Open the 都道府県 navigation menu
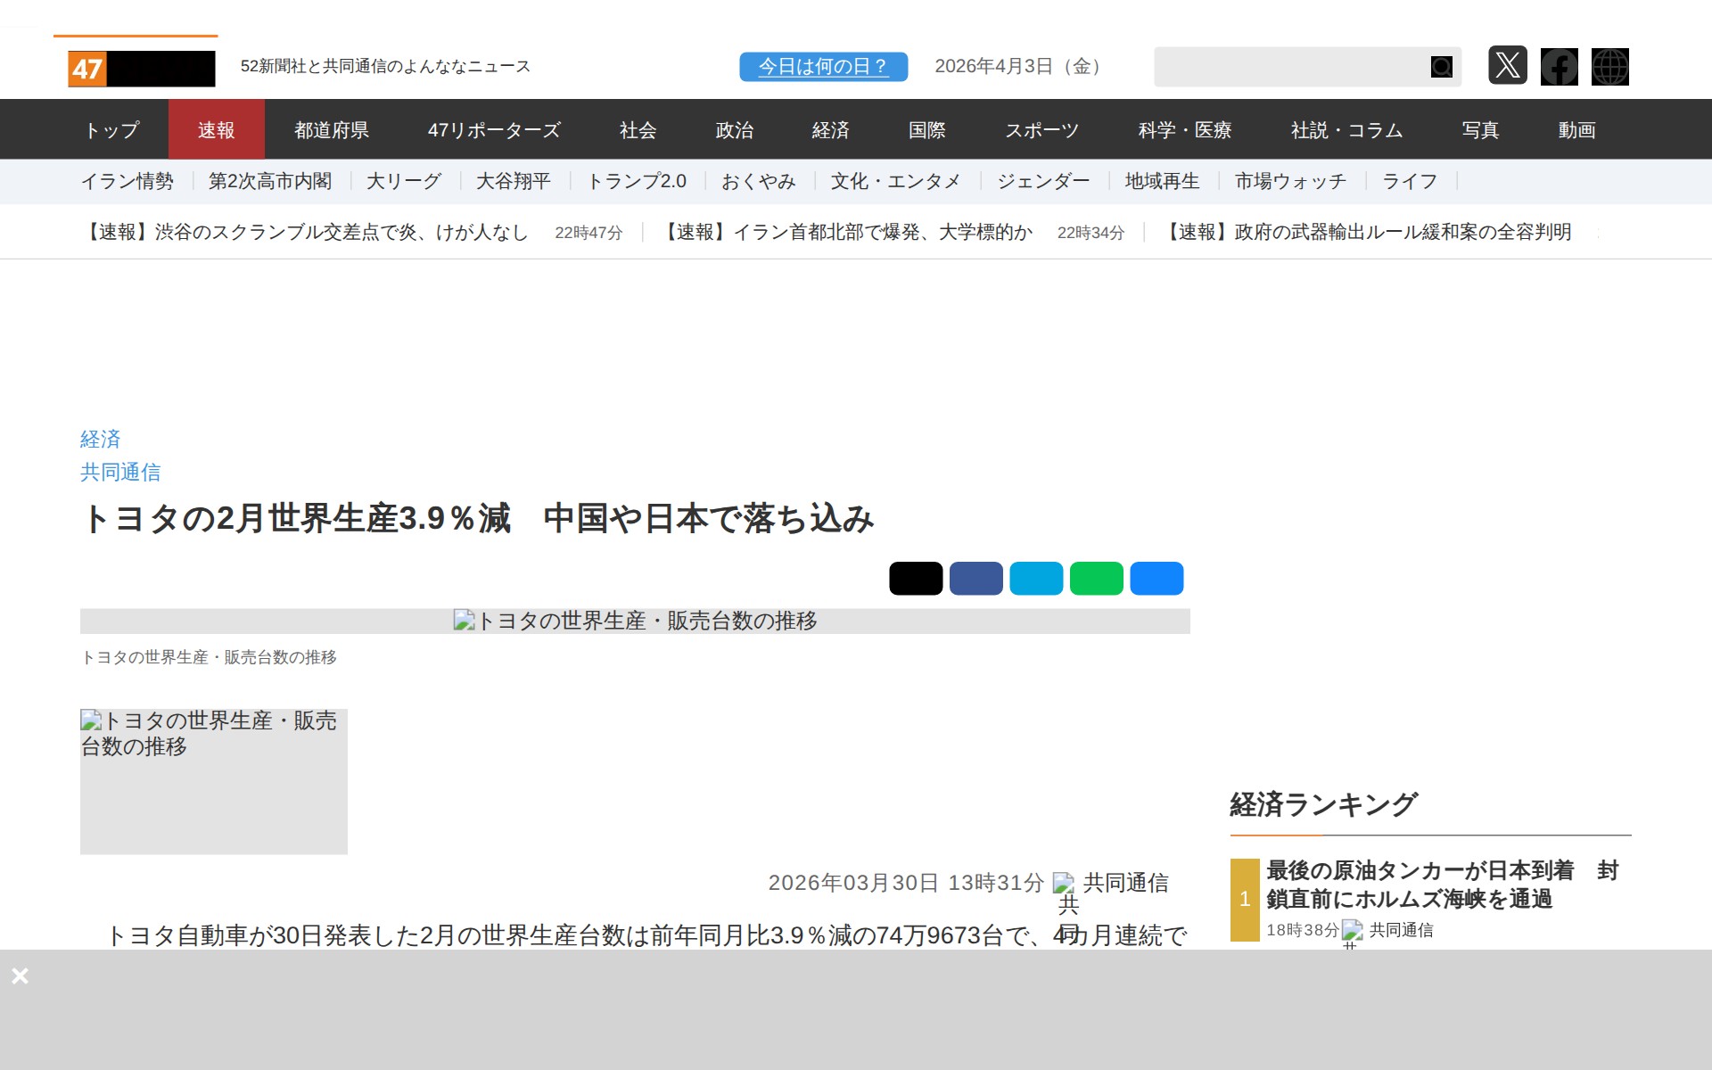Viewport: 1712px width, 1070px height. click(x=332, y=130)
